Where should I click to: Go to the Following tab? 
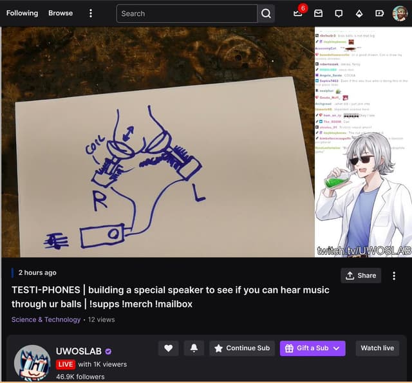coord(22,13)
